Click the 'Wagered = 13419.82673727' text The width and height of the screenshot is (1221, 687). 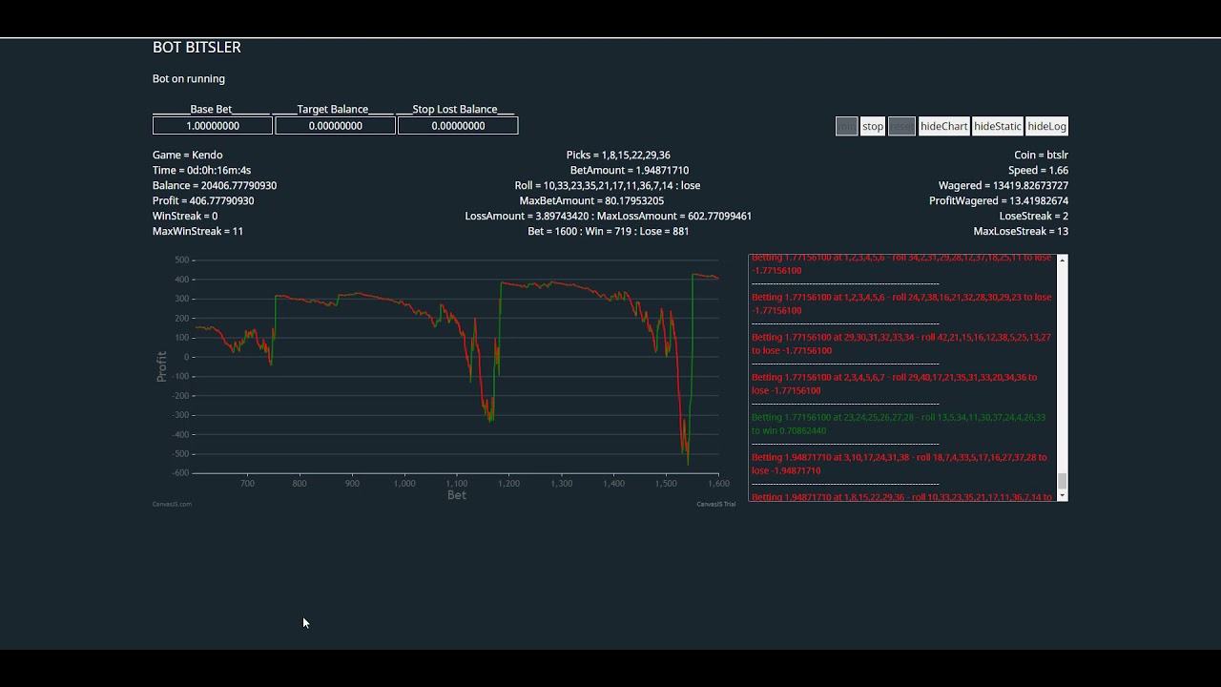pyautogui.click(x=1004, y=185)
